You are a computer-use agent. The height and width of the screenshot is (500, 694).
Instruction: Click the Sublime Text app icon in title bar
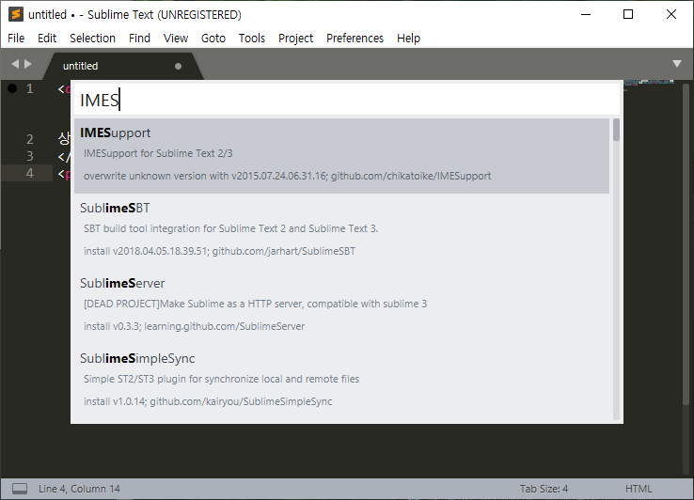pos(16,15)
